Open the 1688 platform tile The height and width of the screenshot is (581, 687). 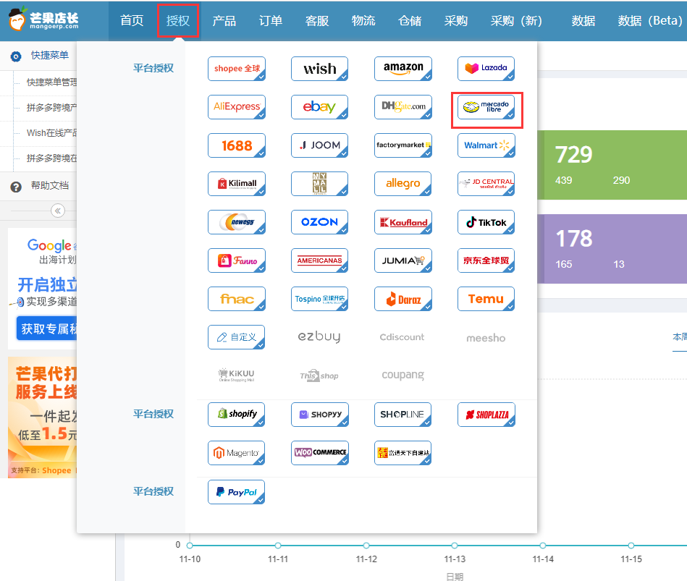click(237, 145)
